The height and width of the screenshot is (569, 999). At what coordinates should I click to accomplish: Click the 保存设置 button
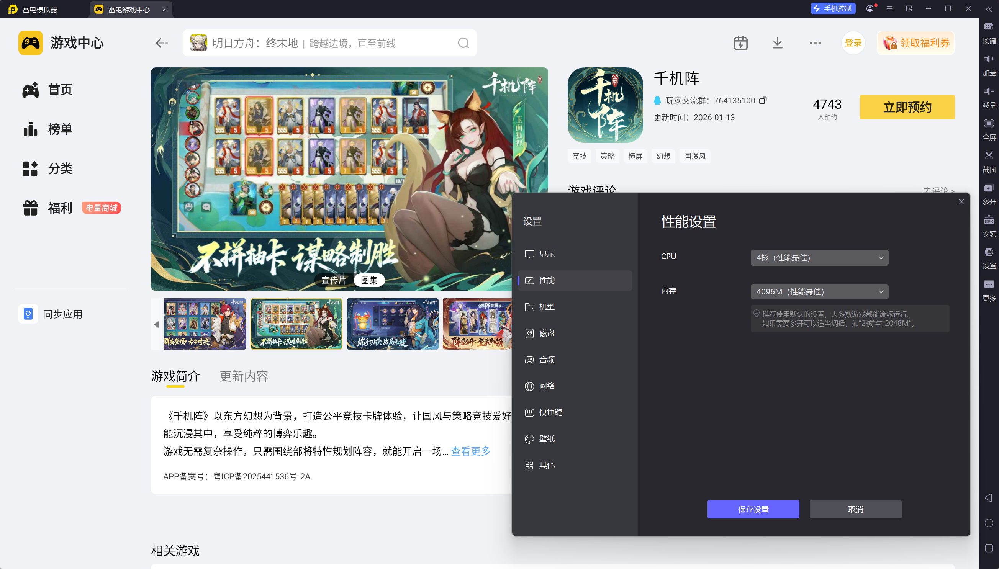click(x=753, y=509)
